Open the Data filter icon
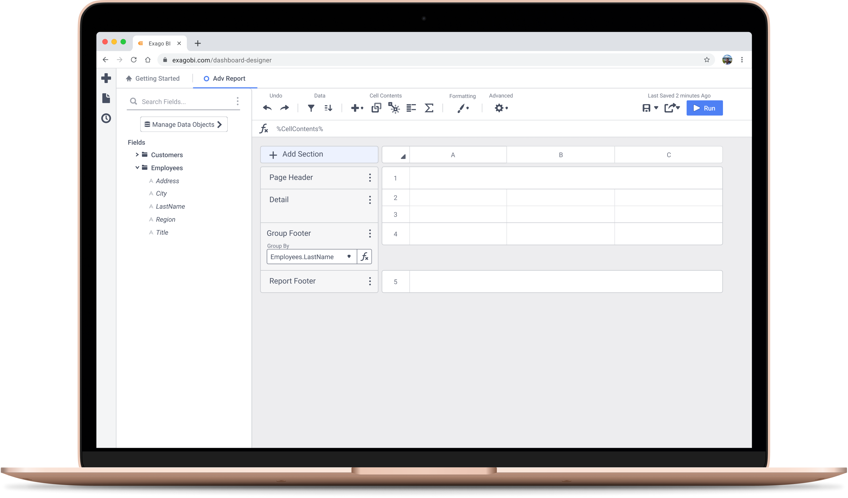The height and width of the screenshot is (498, 848). [x=311, y=108]
